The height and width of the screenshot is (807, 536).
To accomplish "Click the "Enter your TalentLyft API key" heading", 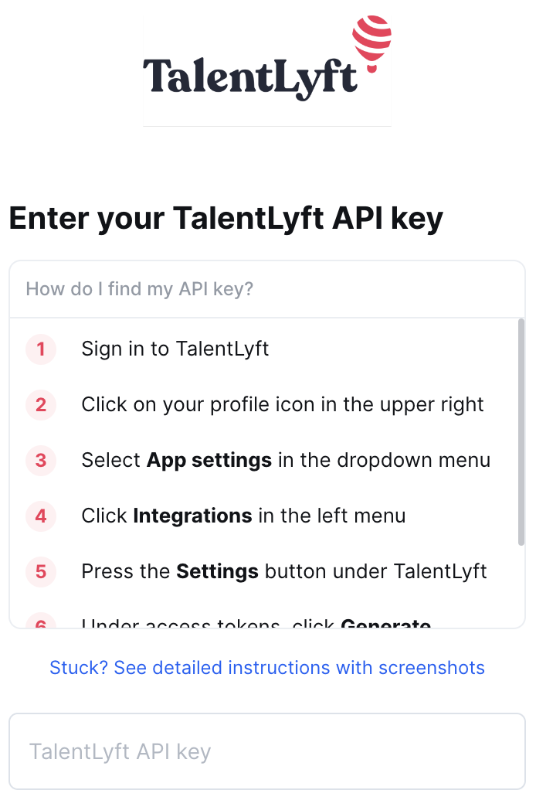I will (226, 219).
